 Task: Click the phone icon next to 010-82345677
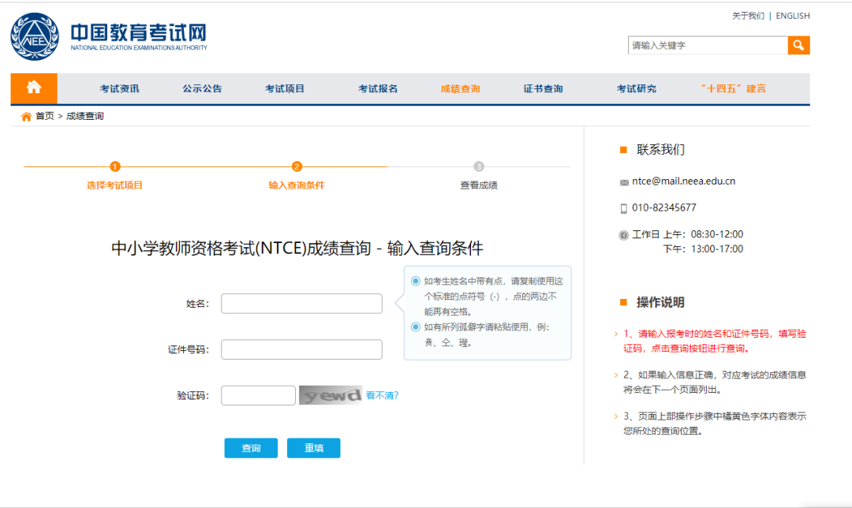[623, 207]
